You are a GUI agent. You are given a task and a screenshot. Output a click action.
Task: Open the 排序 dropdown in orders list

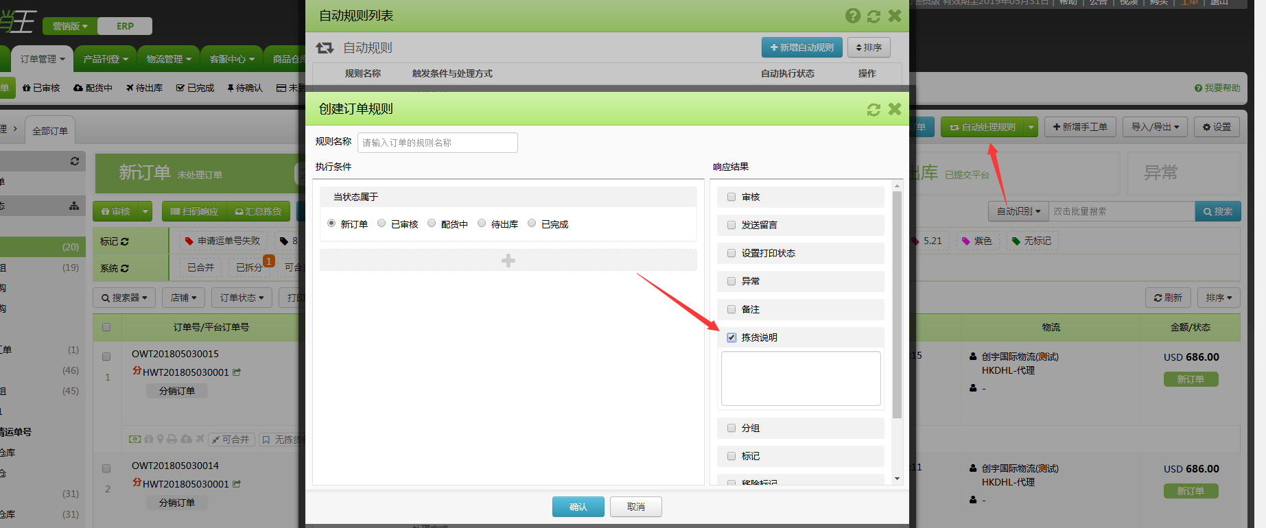[x=1219, y=298]
